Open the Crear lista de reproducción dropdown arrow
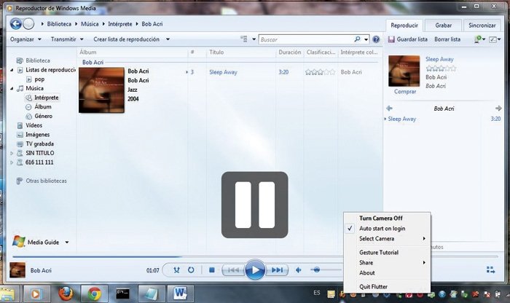The height and width of the screenshot is (303, 510). coord(168,39)
